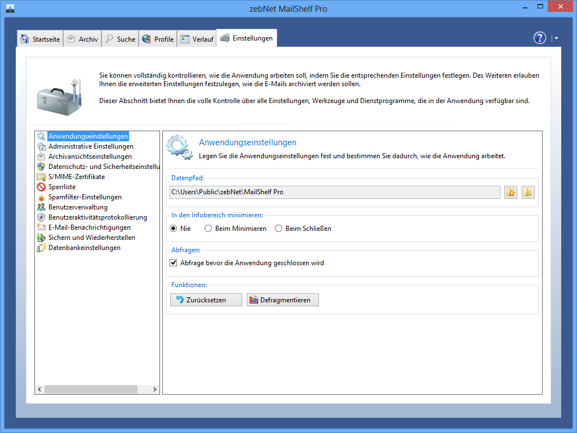
Task: Switch to the Startseite tab
Action: 40,39
